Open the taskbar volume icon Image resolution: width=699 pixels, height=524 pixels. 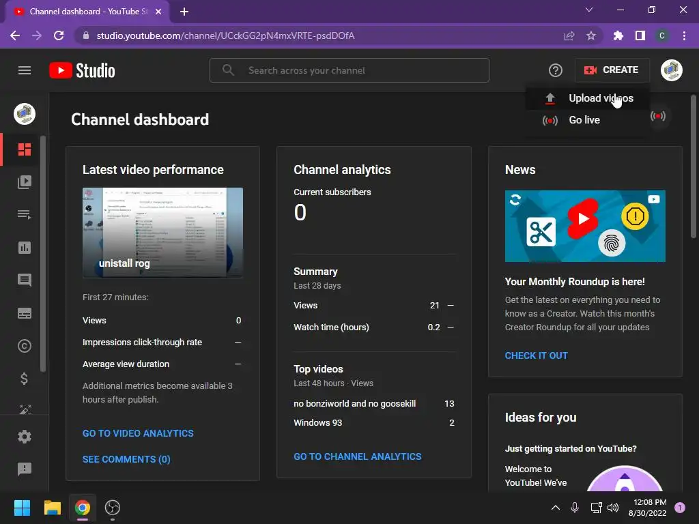[614, 508]
